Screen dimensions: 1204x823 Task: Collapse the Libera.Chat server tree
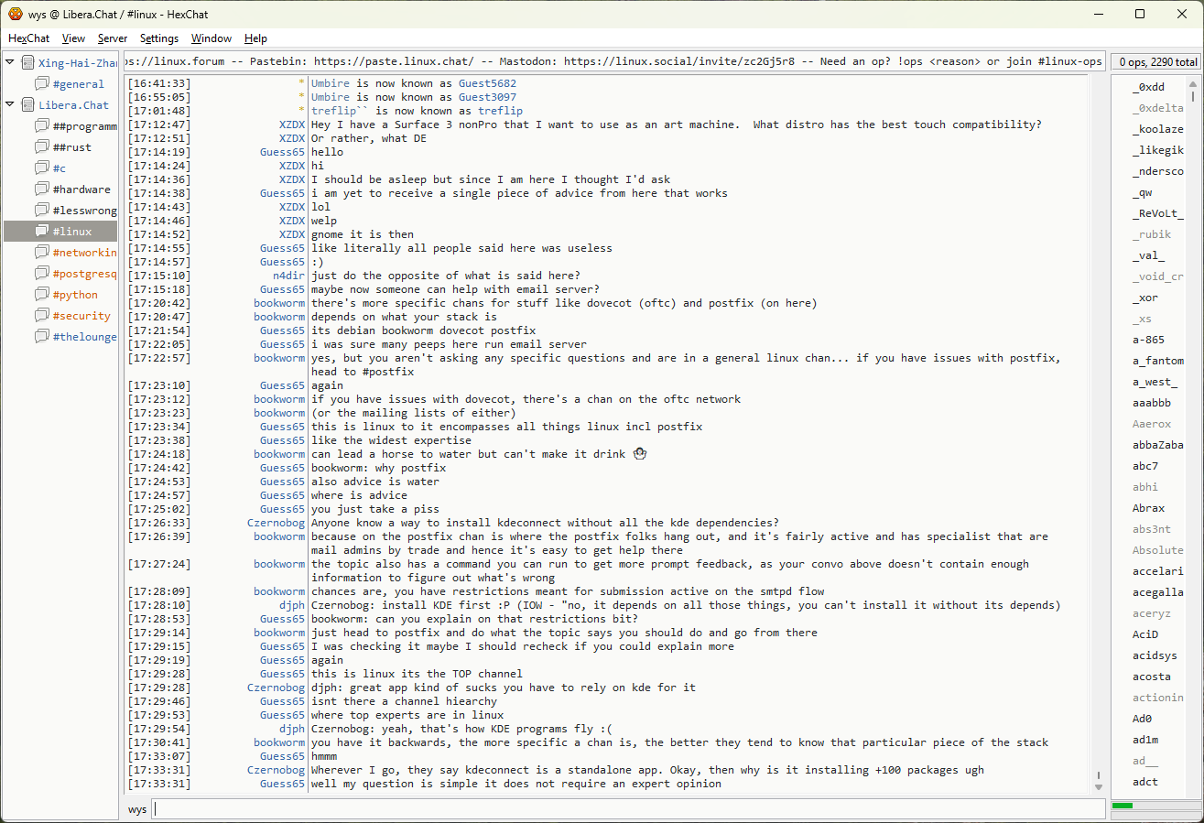tap(10, 105)
